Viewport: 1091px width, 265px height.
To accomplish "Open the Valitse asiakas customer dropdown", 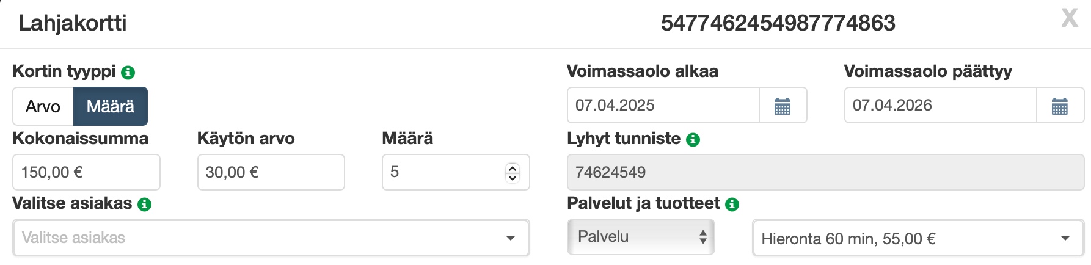I will click(271, 238).
